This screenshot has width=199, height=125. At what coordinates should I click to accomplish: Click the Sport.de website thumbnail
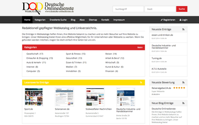34,97
